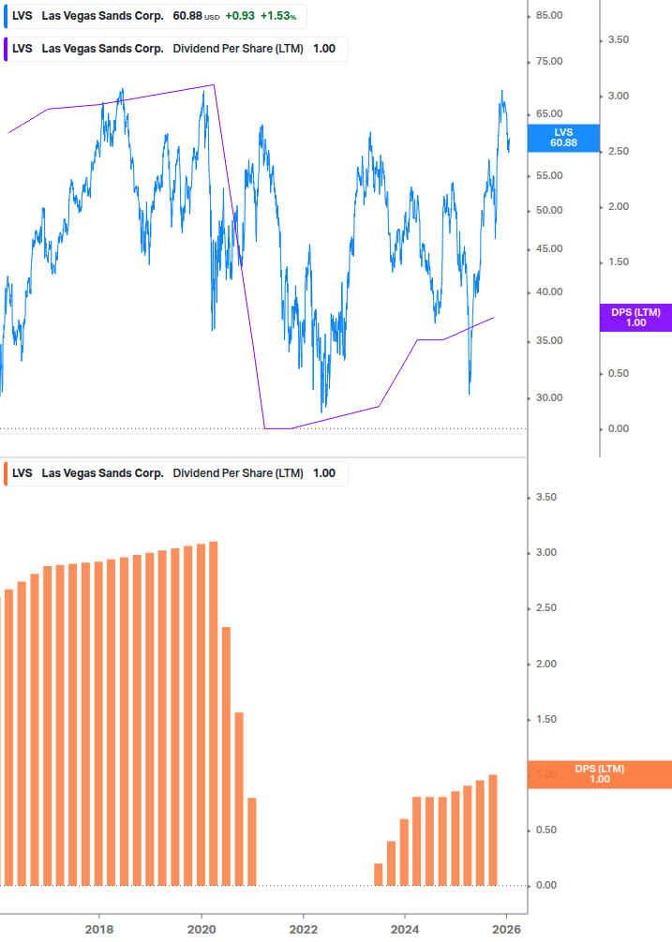Screen dimensions: 672x942
Task: Click the orange DPS legend color bar
Action: tap(6, 473)
